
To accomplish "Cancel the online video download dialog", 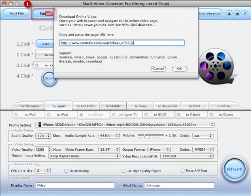I will 158,69.
